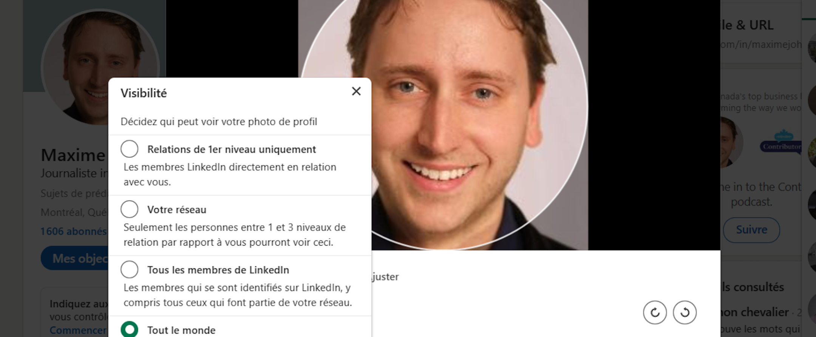Open the 1606 abonnés link
Screen dimensions: 816x337
pos(74,231)
